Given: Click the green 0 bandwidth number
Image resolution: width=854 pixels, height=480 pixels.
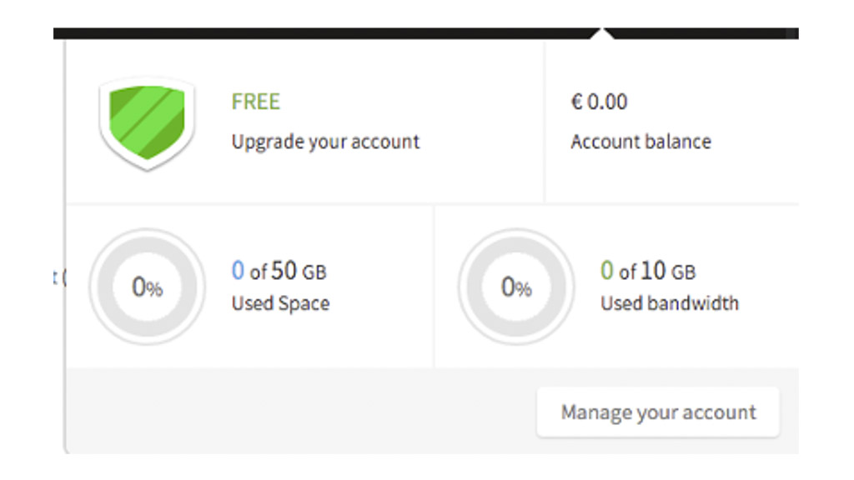Looking at the screenshot, I should coord(606,271).
